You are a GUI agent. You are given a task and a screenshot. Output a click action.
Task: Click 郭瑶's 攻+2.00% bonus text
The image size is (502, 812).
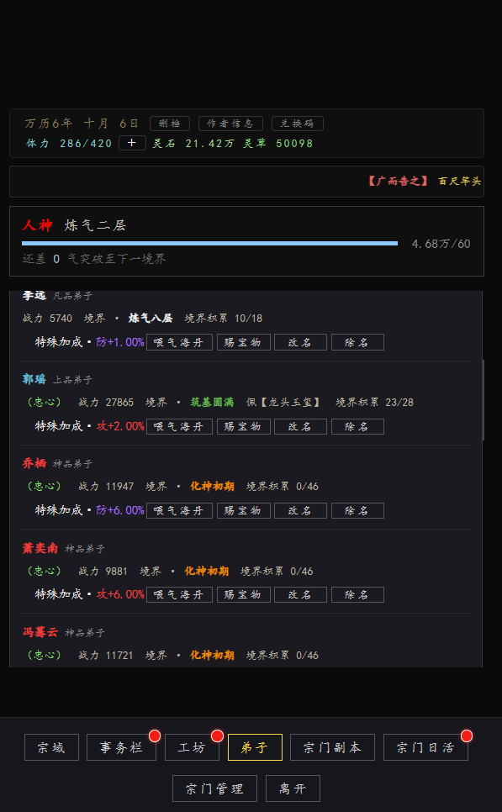[120, 426]
